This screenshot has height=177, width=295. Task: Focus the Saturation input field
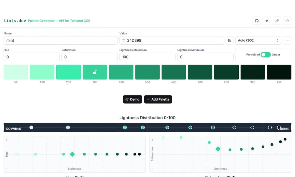click(90, 57)
